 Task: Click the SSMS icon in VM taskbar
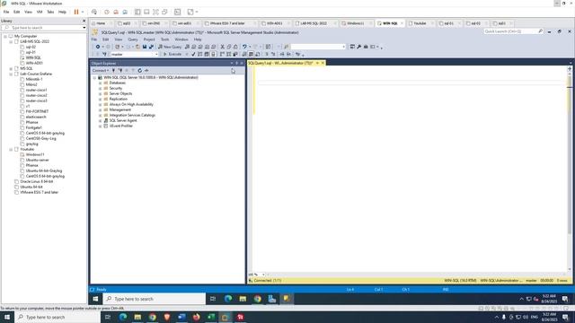coord(287,299)
